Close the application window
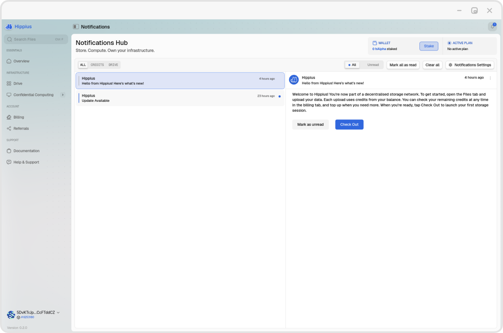This screenshot has width=503, height=333. click(489, 11)
